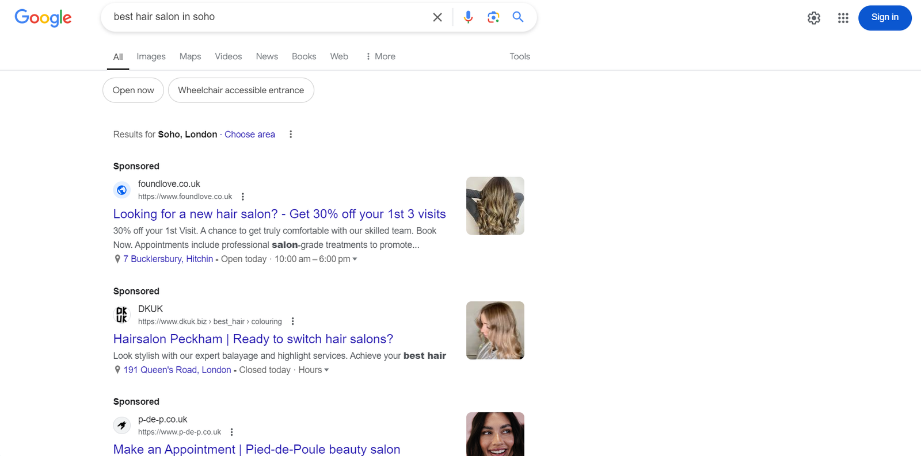This screenshot has width=921, height=456.
Task: Switch to the Web tab
Action: (339, 56)
